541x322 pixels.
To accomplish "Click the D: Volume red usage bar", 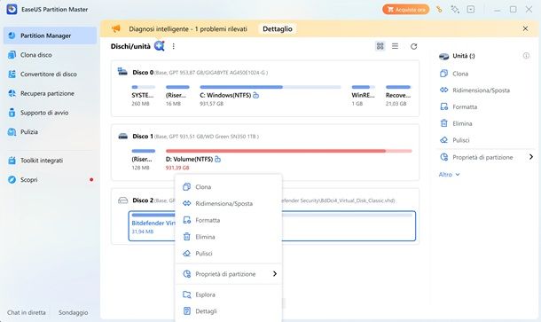I will click(289, 151).
